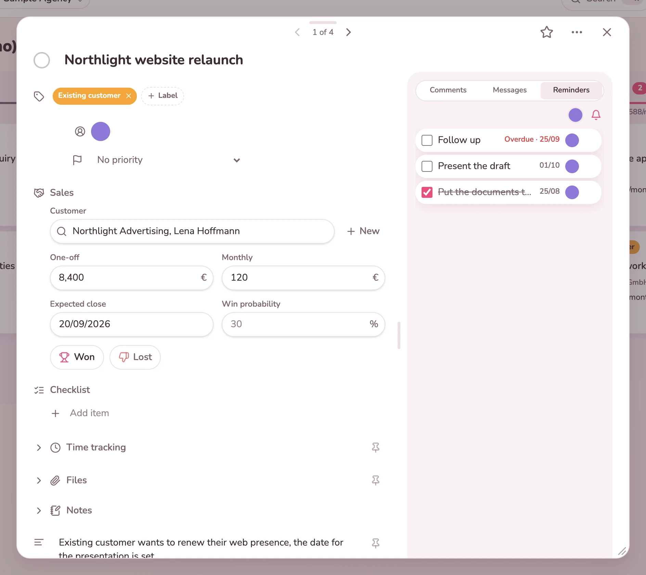
Task: Mark the deal as Won
Action: tap(77, 357)
